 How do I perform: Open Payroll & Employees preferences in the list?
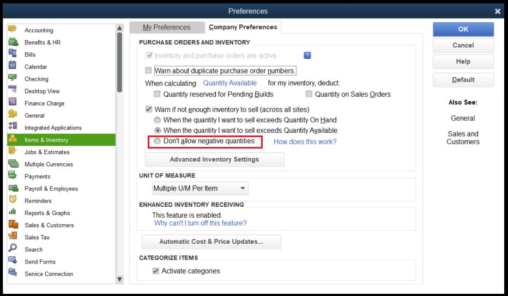(x=61, y=189)
